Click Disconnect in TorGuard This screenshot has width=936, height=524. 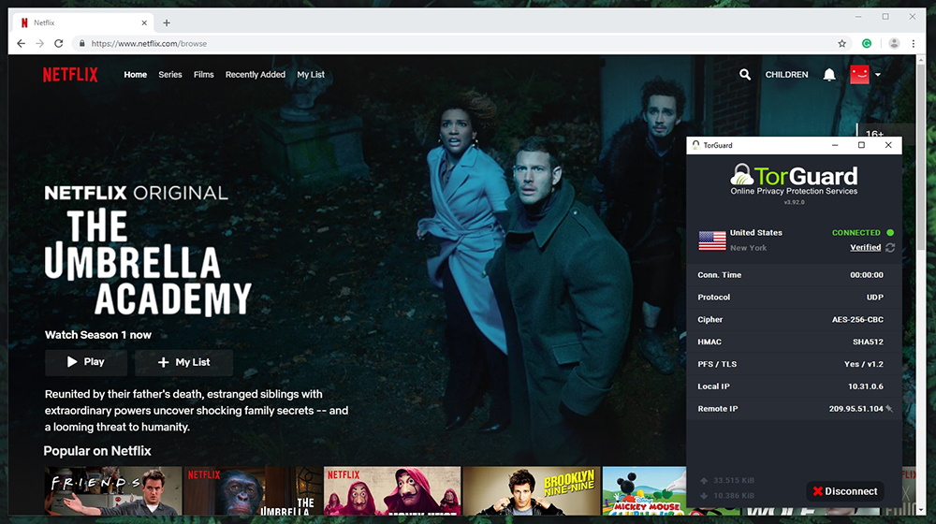[x=845, y=491]
